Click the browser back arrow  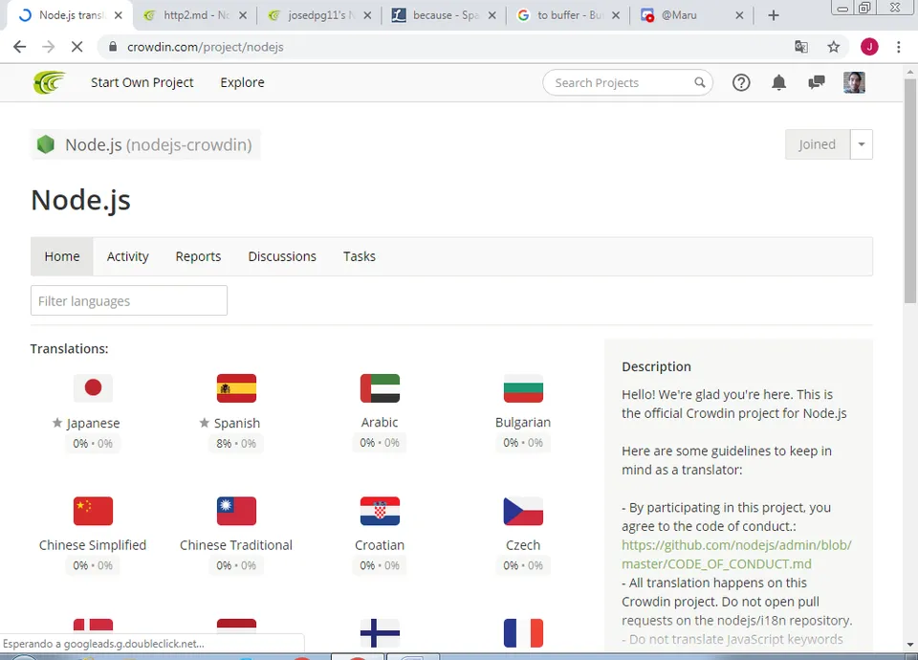coord(19,47)
